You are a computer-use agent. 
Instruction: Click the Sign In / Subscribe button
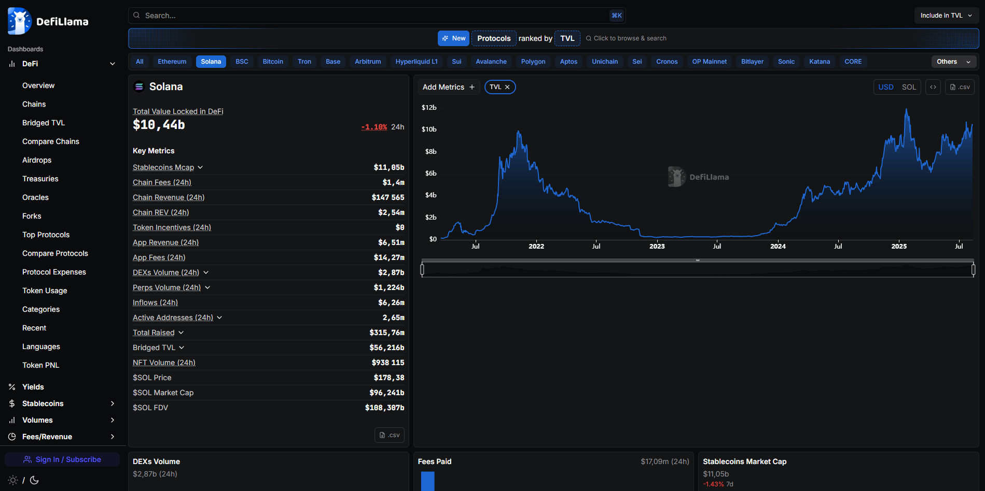point(62,459)
